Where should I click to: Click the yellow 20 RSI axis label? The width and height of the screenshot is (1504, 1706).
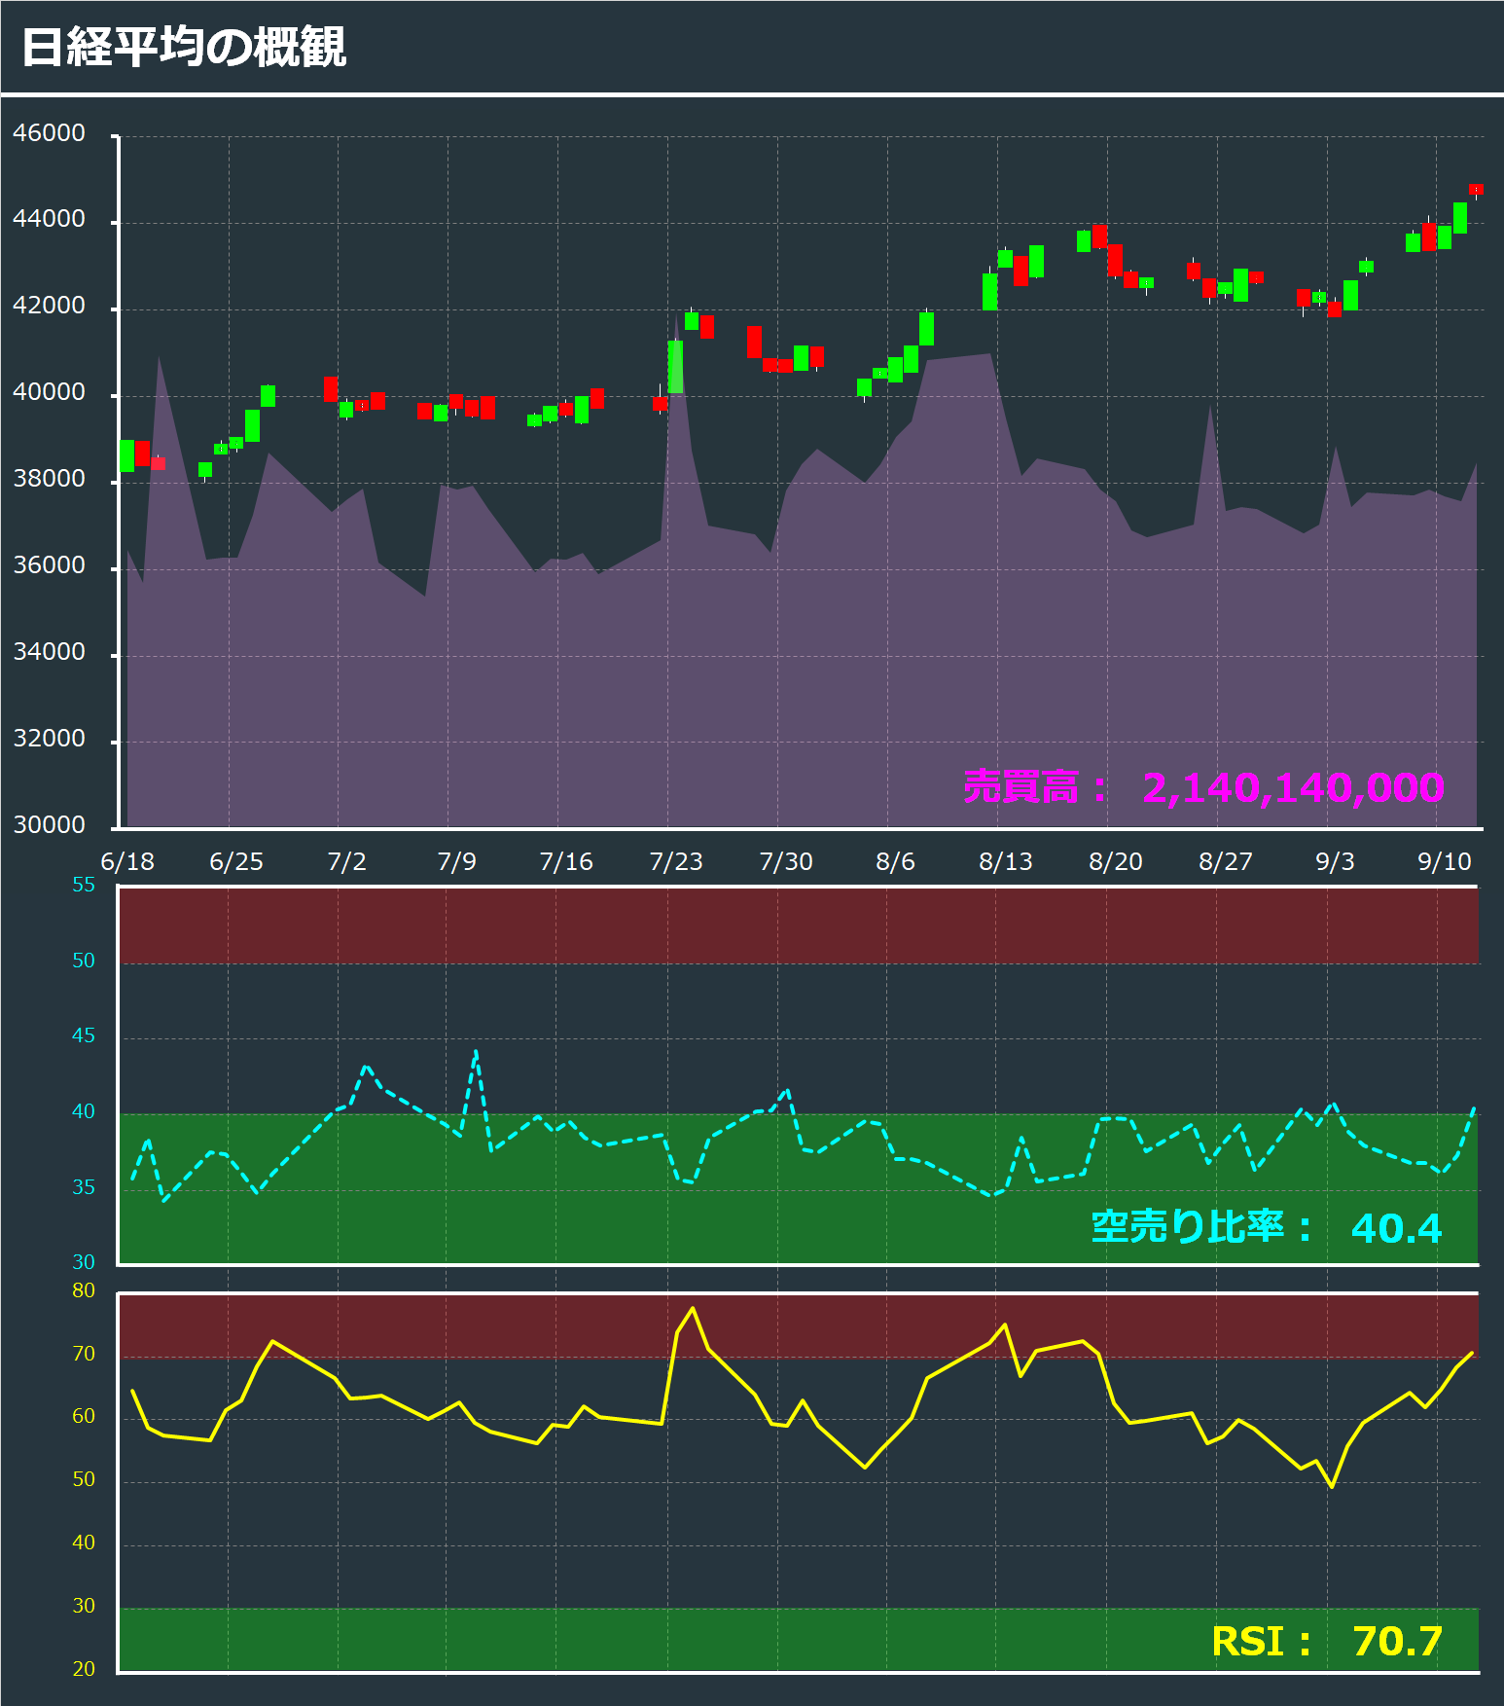pyautogui.click(x=84, y=1669)
